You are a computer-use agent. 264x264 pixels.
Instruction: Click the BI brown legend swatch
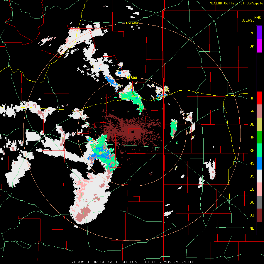coord(259,215)
